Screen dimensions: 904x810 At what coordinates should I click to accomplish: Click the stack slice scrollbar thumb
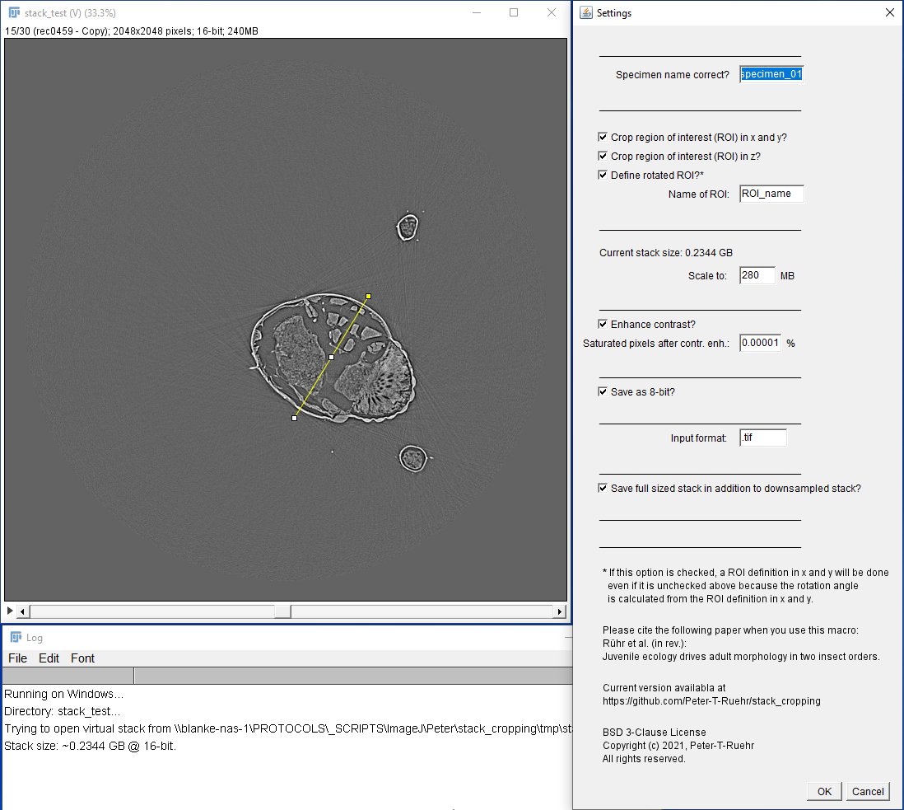pyautogui.click(x=282, y=611)
